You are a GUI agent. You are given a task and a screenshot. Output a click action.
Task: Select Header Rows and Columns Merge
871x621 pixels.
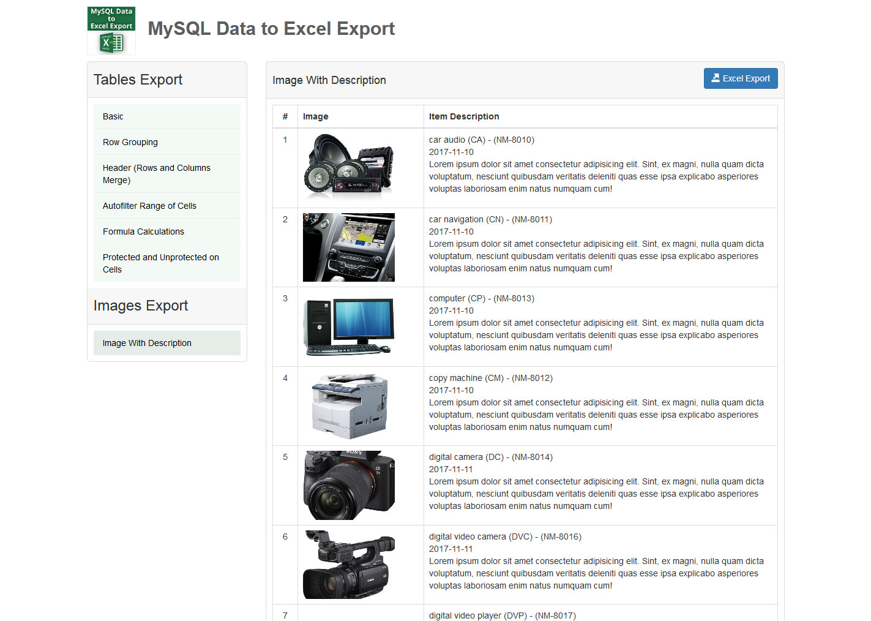coord(156,174)
